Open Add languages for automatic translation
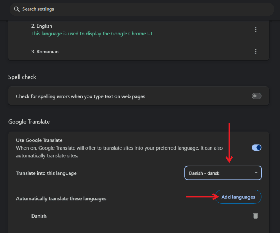Screen dimensions: 280x233 tap(238, 197)
